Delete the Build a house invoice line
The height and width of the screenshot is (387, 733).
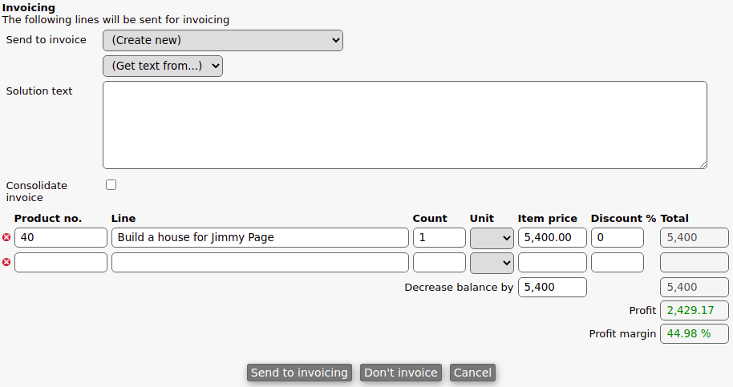tap(7, 237)
